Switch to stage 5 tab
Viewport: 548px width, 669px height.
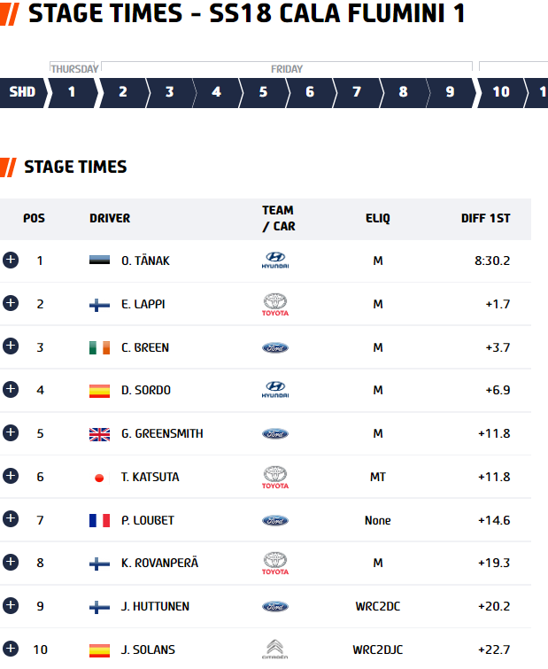click(x=263, y=92)
